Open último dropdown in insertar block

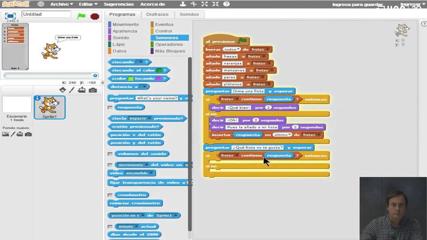(290, 135)
